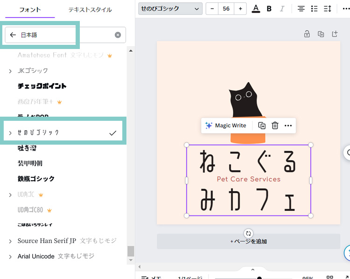This screenshot has width=350, height=279.
Task: Expand the Arial Unicode font family
Action: [10, 257]
